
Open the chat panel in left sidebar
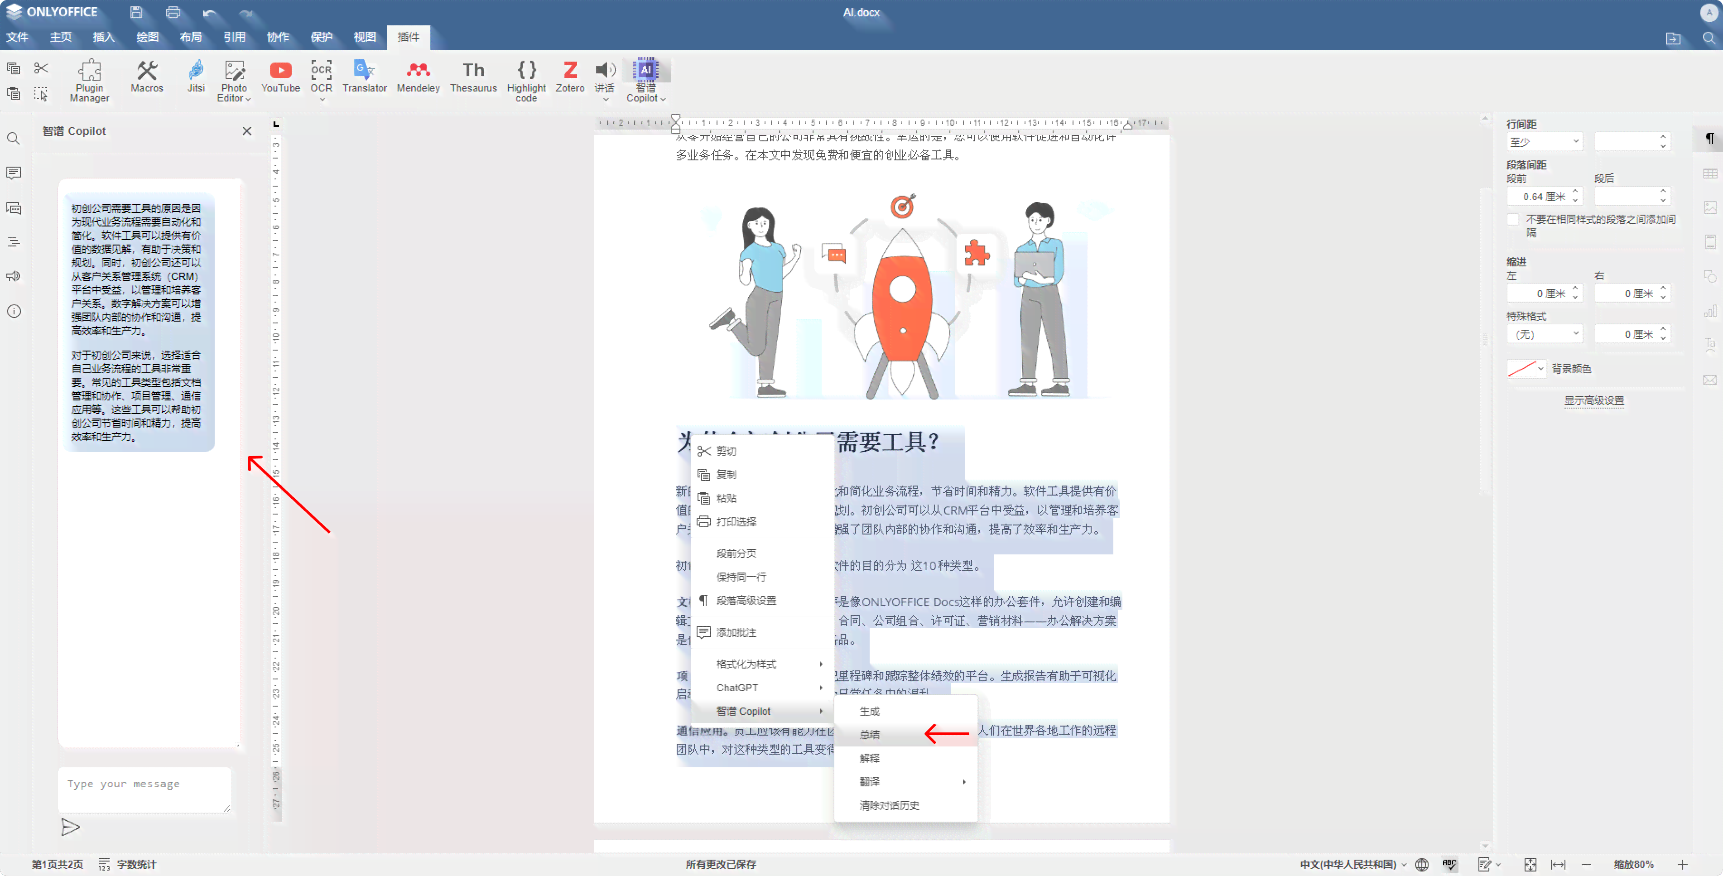(x=14, y=208)
